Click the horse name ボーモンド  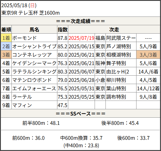[x=25, y=38]
